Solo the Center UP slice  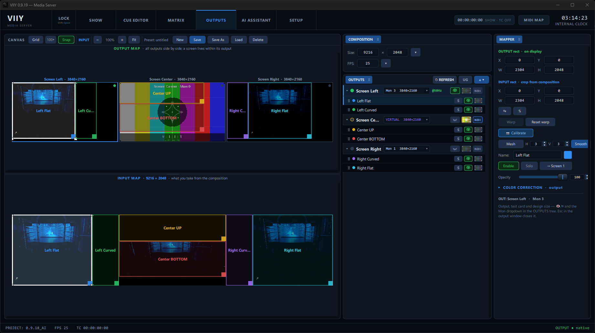458,130
